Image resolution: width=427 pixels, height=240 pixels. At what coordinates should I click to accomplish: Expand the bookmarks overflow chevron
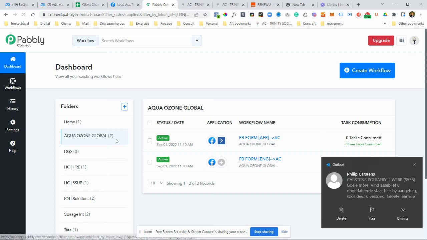[385, 24]
